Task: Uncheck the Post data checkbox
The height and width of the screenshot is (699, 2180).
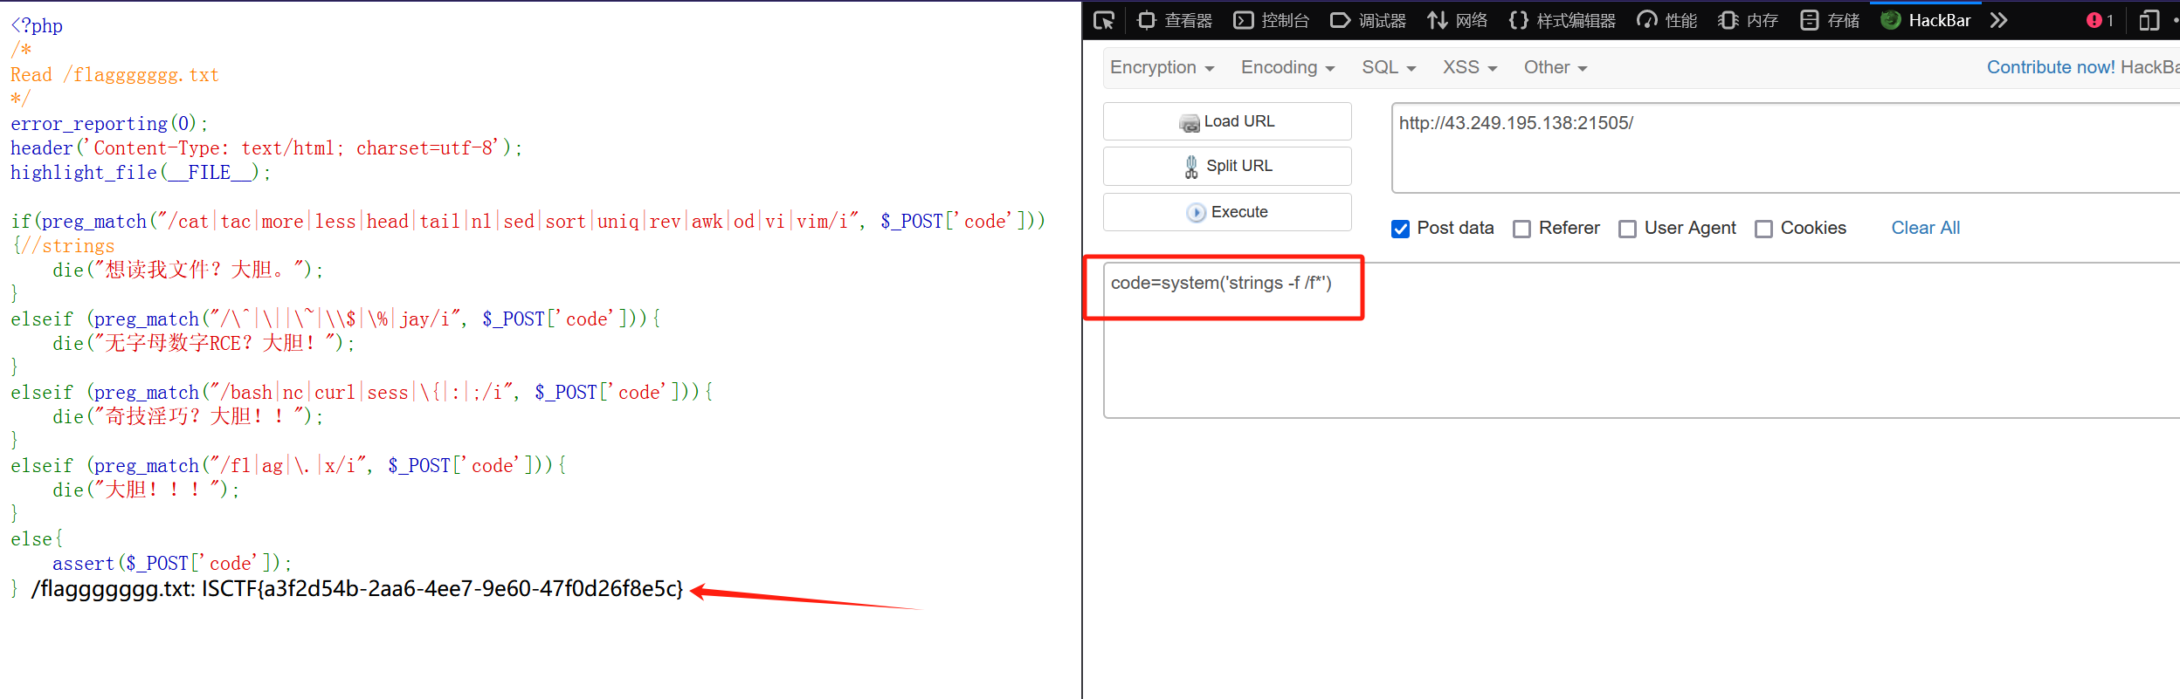Action: click(x=1400, y=229)
